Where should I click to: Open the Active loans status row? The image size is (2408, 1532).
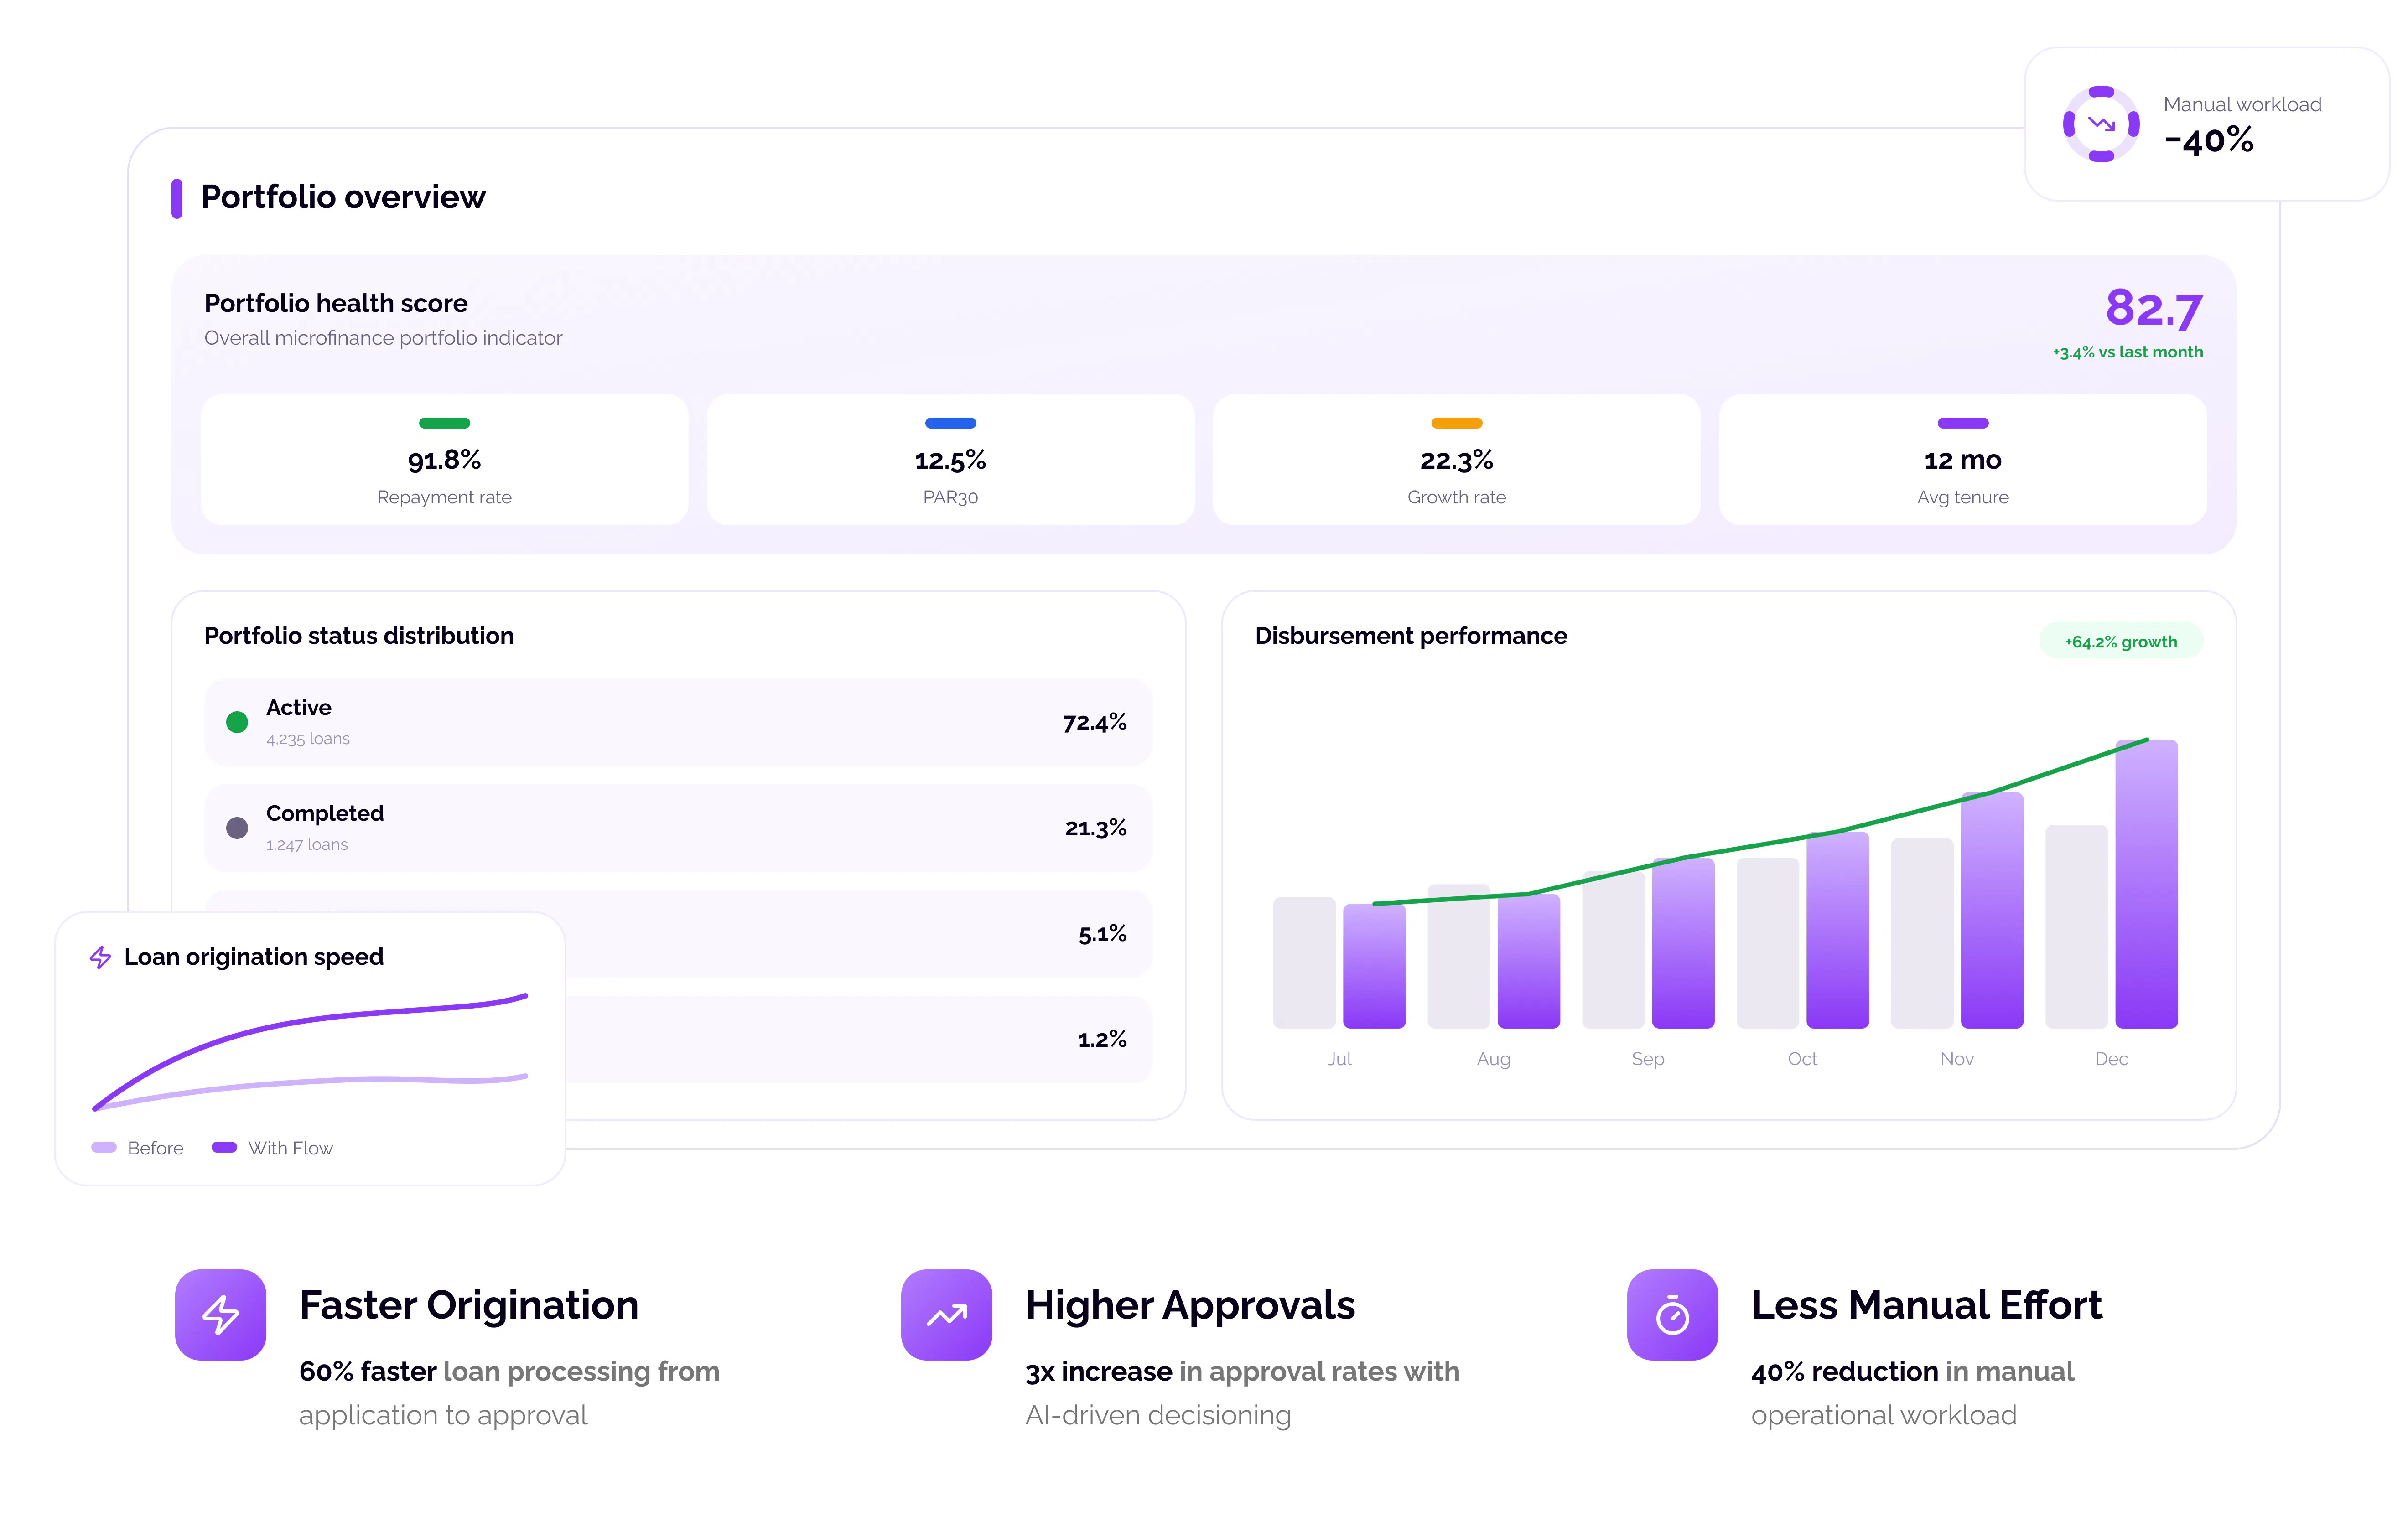click(x=678, y=722)
